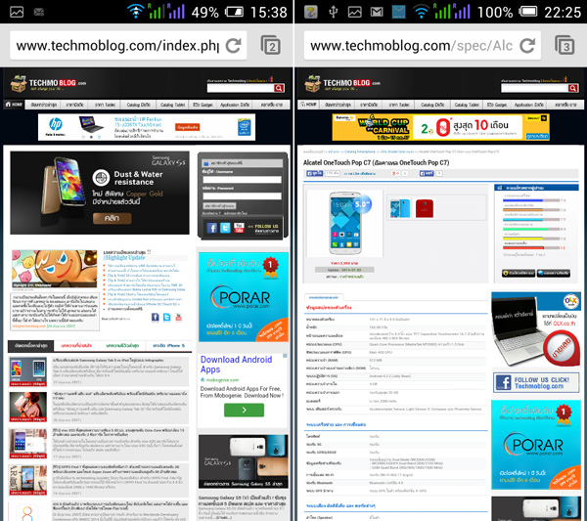
Task: Click Follow Us Facebook Techmoblog banner
Action: tap(536, 382)
